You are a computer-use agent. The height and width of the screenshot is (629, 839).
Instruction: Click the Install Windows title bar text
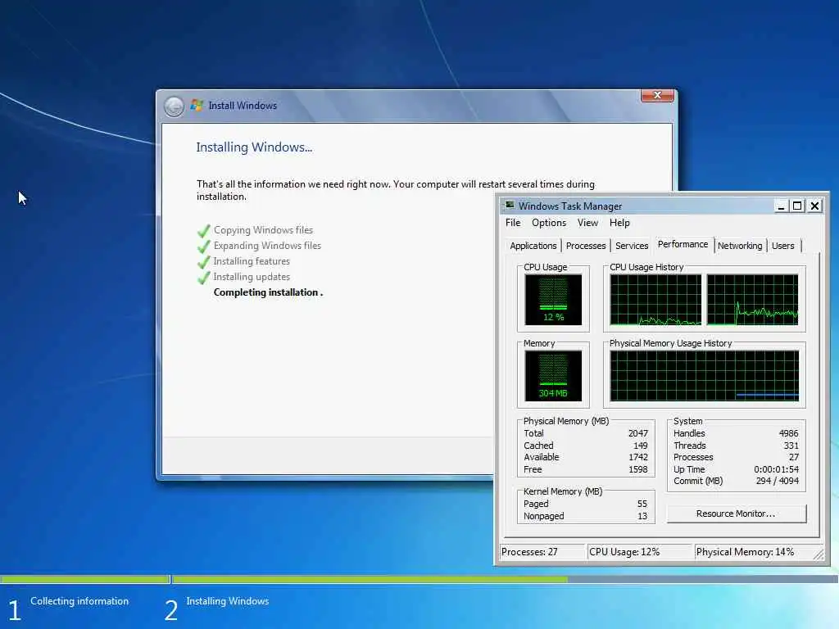coord(243,106)
